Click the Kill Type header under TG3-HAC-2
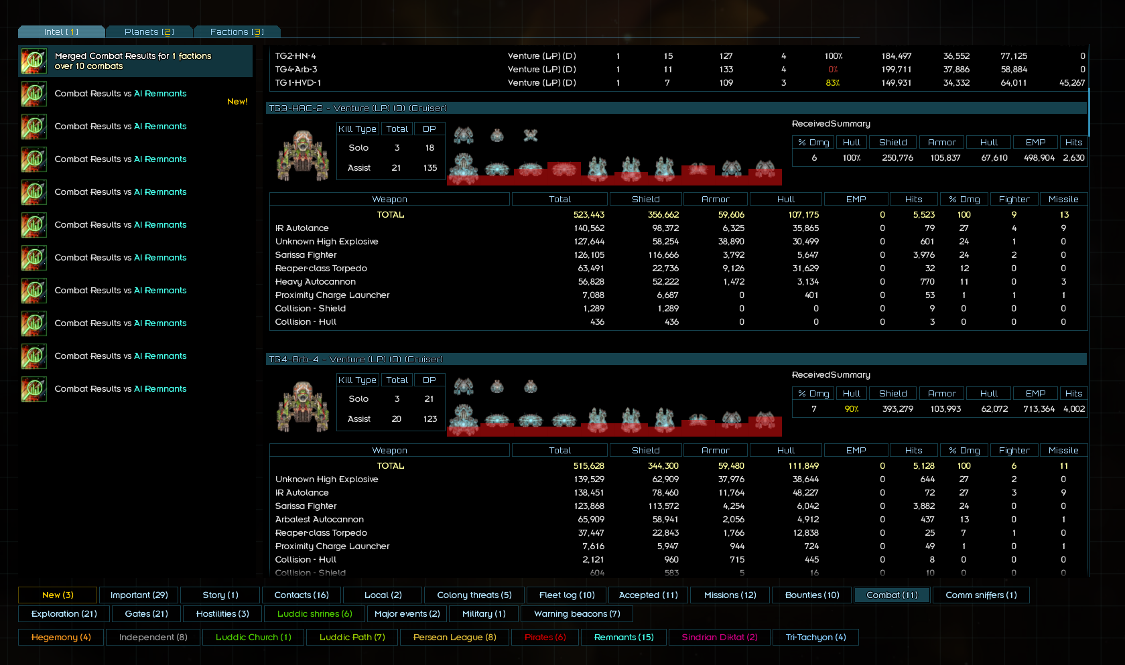The image size is (1125, 665). pyautogui.click(x=357, y=129)
